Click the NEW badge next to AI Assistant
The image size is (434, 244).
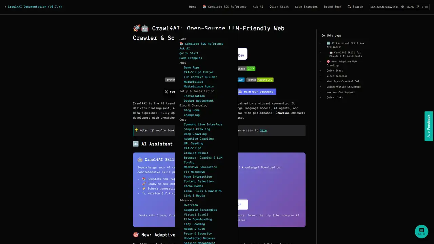click(136, 144)
